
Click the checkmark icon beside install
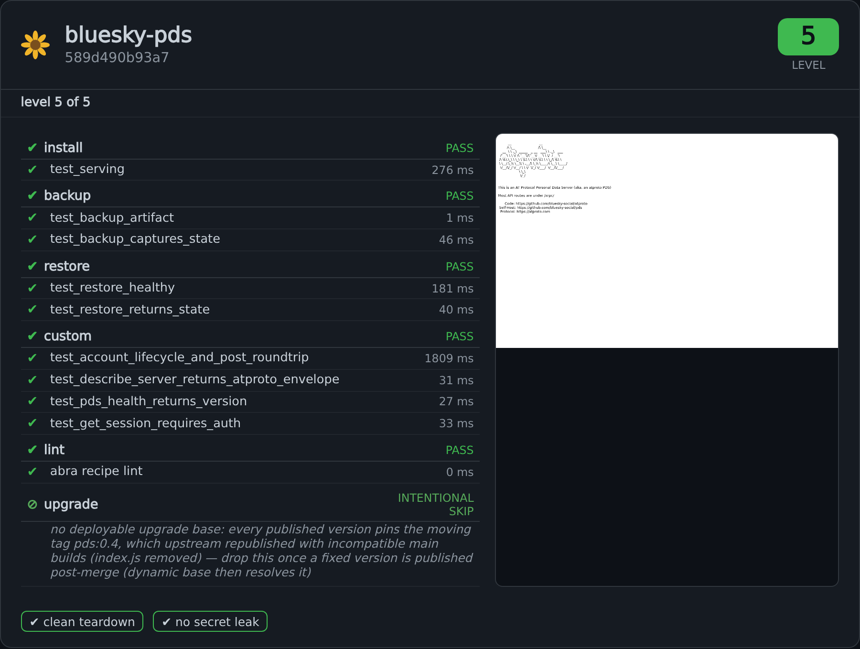tap(32, 148)
